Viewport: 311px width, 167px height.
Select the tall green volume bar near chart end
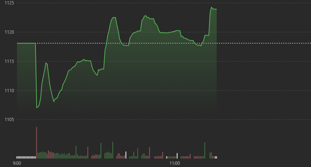click(x=204, y=150)
